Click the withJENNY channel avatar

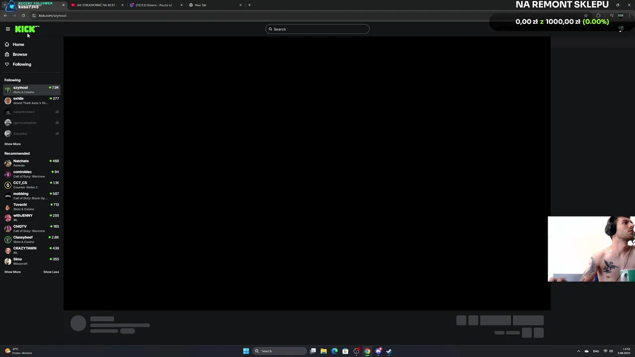tap(8, 218)
